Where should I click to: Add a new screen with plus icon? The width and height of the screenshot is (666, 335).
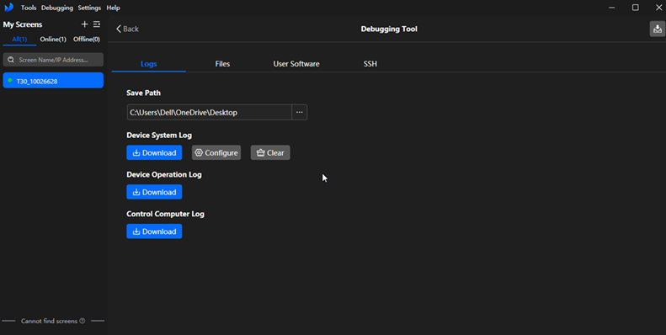(x=84, y=24)
